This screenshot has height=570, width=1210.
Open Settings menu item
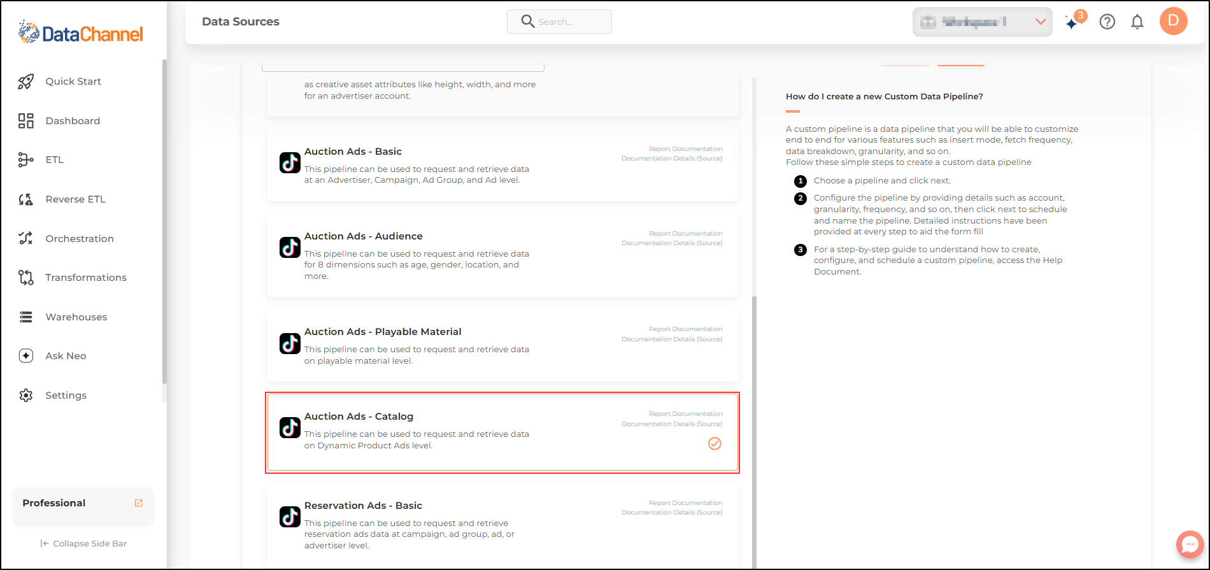click(x=66, y=395)
